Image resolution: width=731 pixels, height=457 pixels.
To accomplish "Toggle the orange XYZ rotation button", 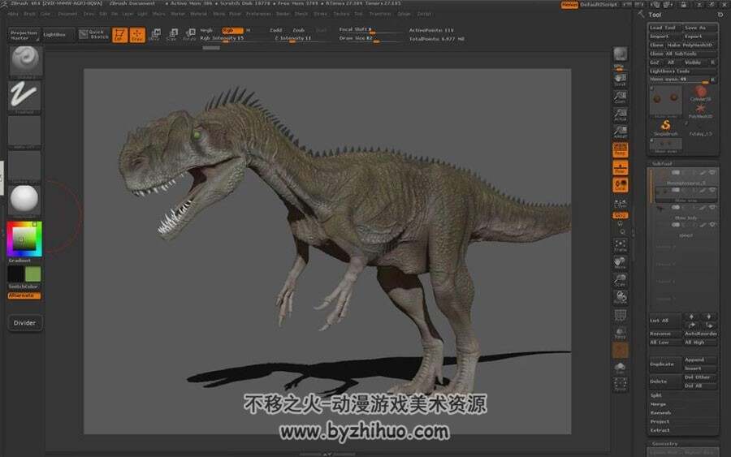I will pyautogui.click(x=620, y=216).
